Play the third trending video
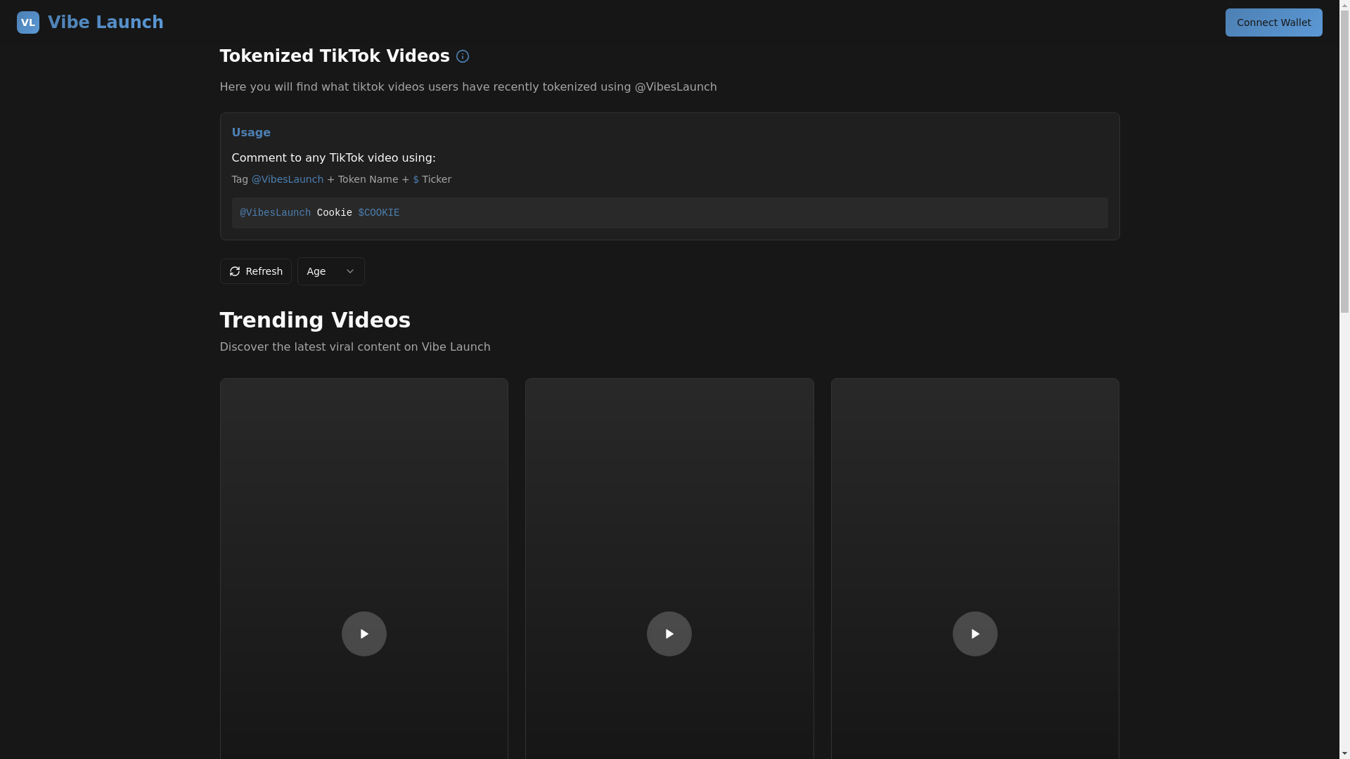Image resolution: width=1350 pixels, height=759 pixels. pyautogui.click(x=975, y=634)
